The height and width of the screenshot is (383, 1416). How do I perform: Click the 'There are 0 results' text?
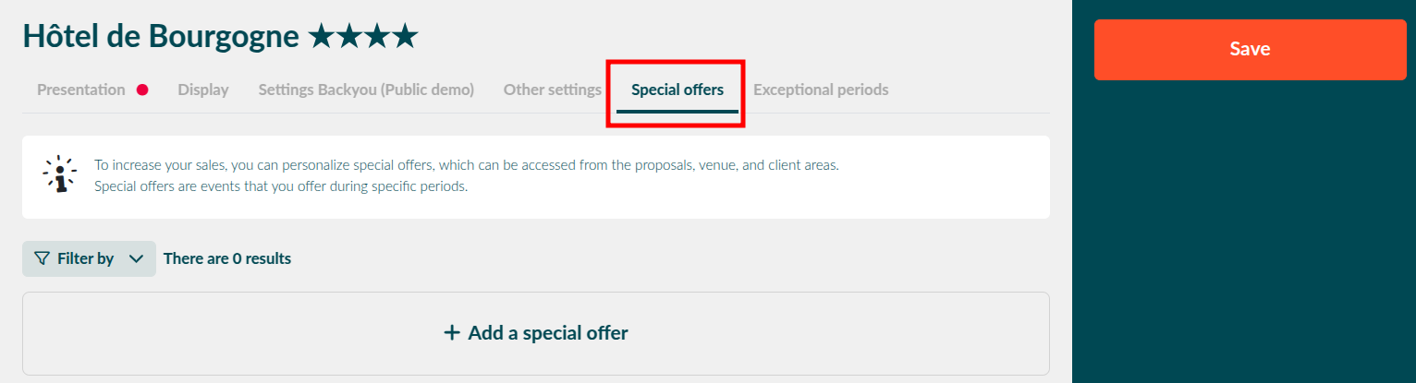click(227, 258)
